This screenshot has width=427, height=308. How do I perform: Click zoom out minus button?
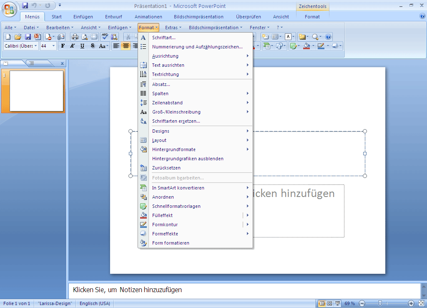pyautogui.click(x=362, y=303)
